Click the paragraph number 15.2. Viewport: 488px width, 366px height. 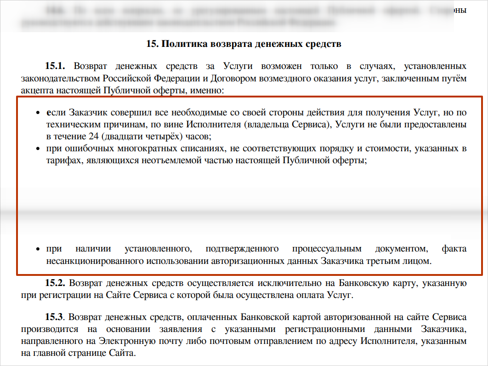coord(55,283)
